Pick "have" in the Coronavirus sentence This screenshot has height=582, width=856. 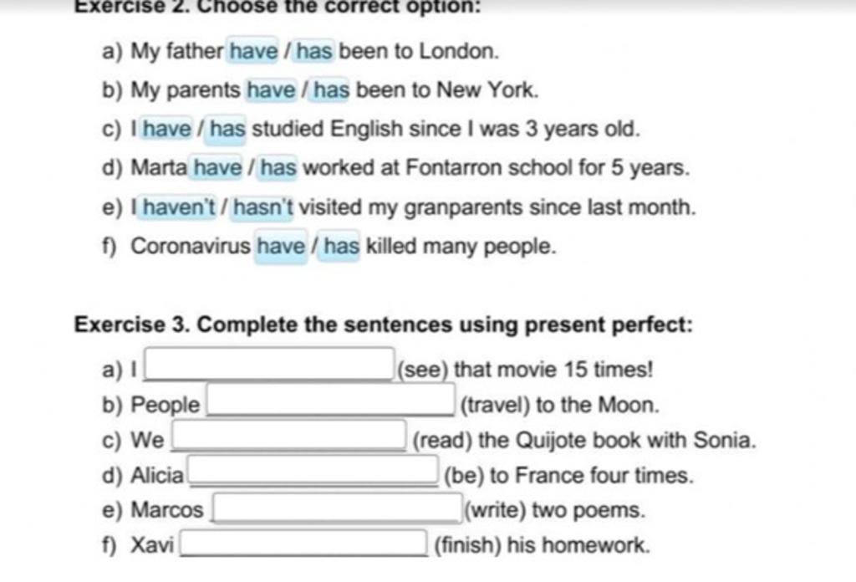click(x=281, y=247)
